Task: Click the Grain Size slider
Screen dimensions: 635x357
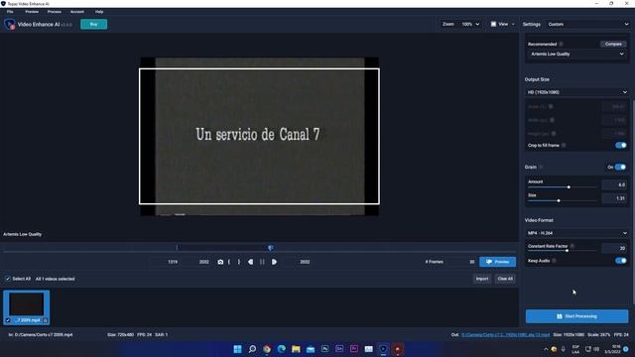Action: (x=563, y=200)
